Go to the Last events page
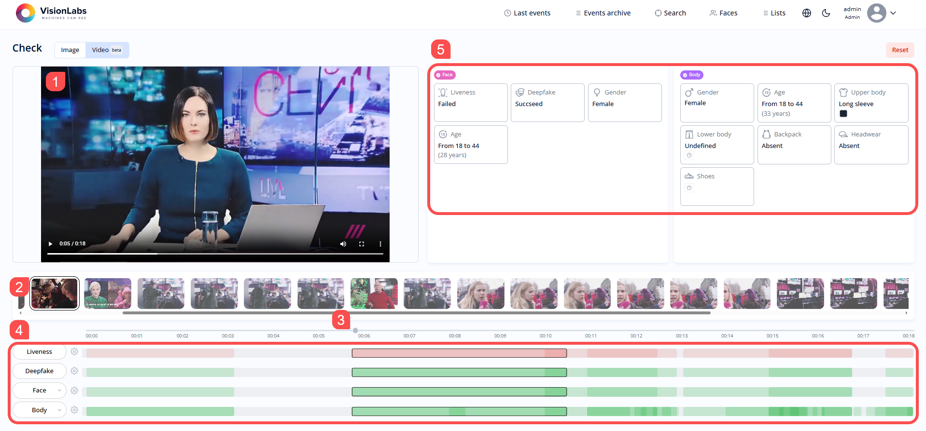The image size is (926, 431). pos(527,13)
